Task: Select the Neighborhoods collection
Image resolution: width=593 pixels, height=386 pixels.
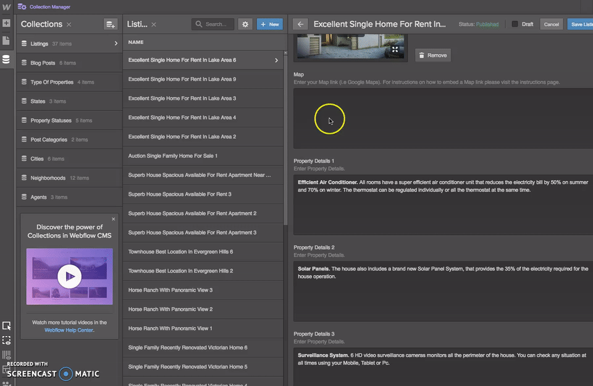Action: (x=48, y=178)
